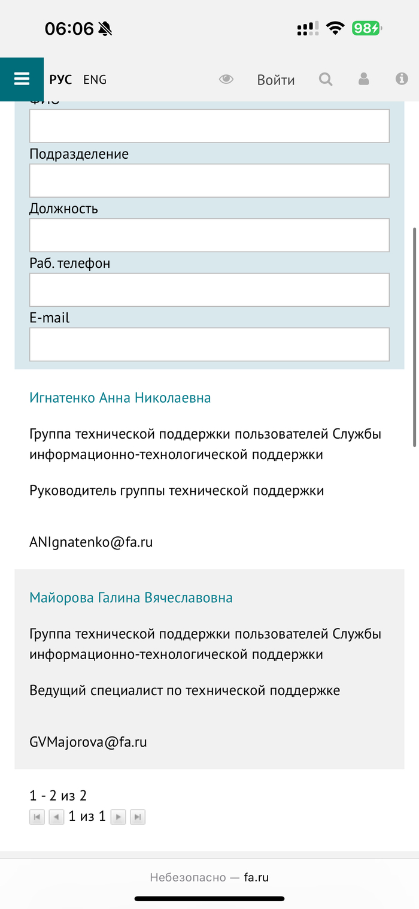
Task: Switch language to ENG
Action: [95, 80]
